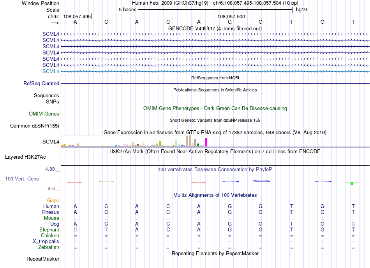Click the gray C in Dog row
Image resolution: width=370 pixels, height=268 pixels.
point(353,224)
